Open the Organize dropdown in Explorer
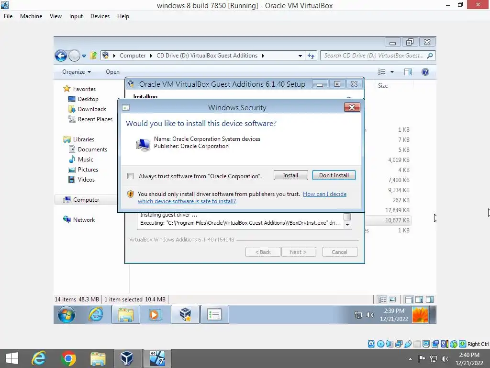The image size is (490, 368). (x=77, y=72)
